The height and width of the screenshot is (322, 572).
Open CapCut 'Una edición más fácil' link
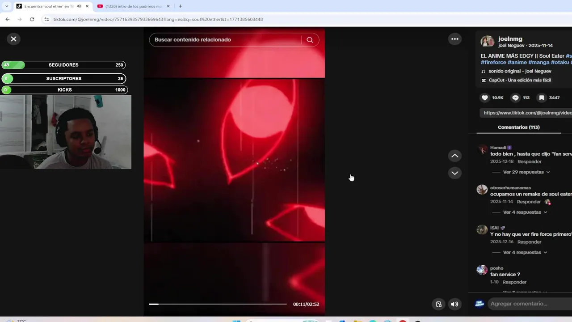point(520,80)
